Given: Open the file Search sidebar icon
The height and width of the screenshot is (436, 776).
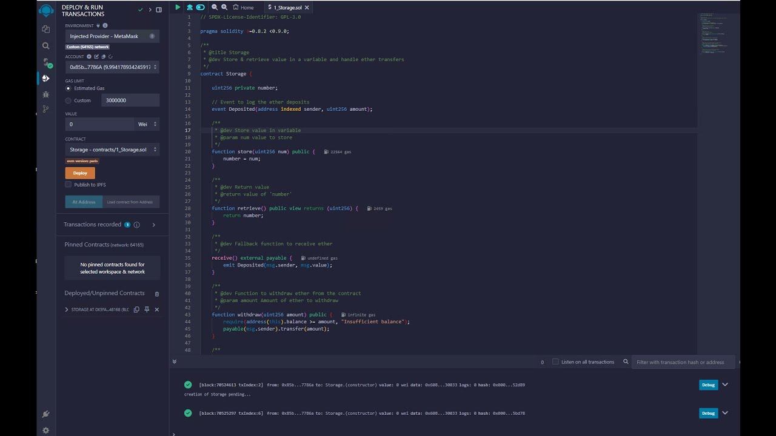Looking at the screenshot, I should point(45,45).
